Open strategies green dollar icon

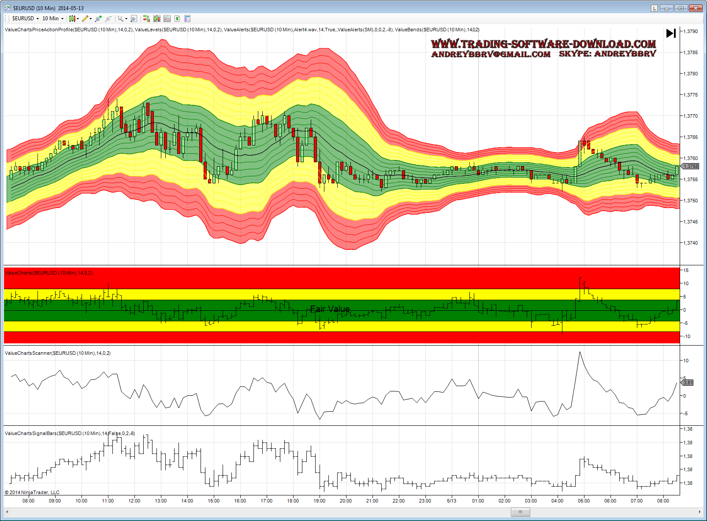click(x=177, y=19)
